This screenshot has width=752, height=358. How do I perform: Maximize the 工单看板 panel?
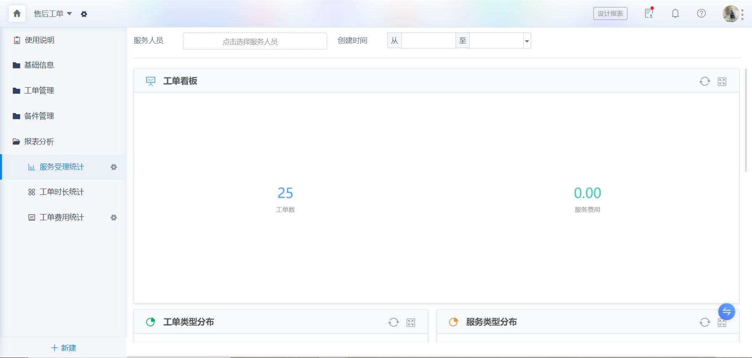tap(722, 81)
